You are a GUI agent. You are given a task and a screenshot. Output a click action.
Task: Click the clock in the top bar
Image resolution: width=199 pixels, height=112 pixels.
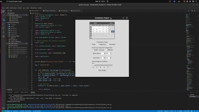pyautogui.click(x=100, y=1)
